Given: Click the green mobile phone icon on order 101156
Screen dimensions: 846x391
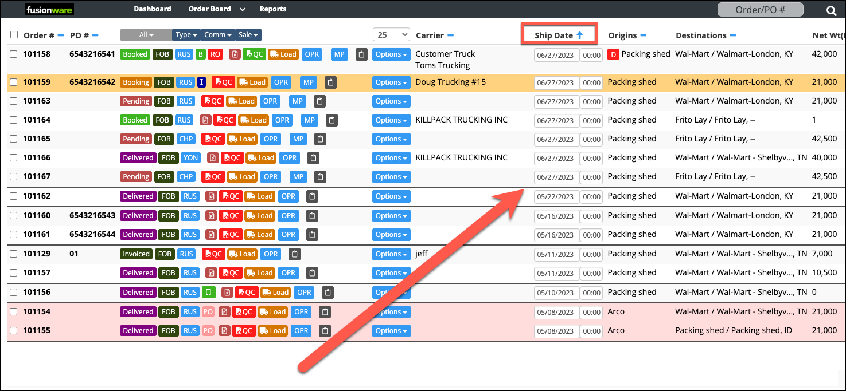Looking at the screenshot, I should (x=209, y=293).
